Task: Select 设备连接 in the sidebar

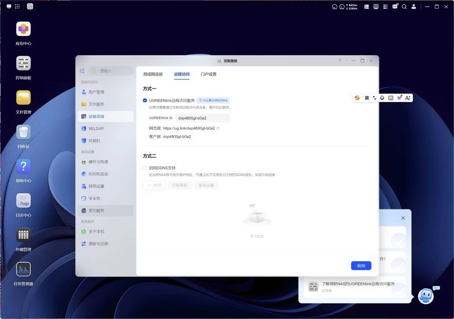Action: point(105,116)
